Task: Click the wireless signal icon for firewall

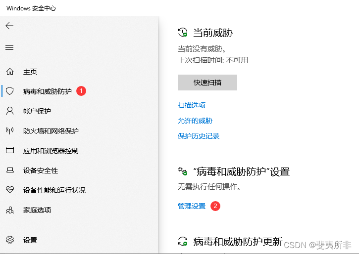Action: click(9, 130)
